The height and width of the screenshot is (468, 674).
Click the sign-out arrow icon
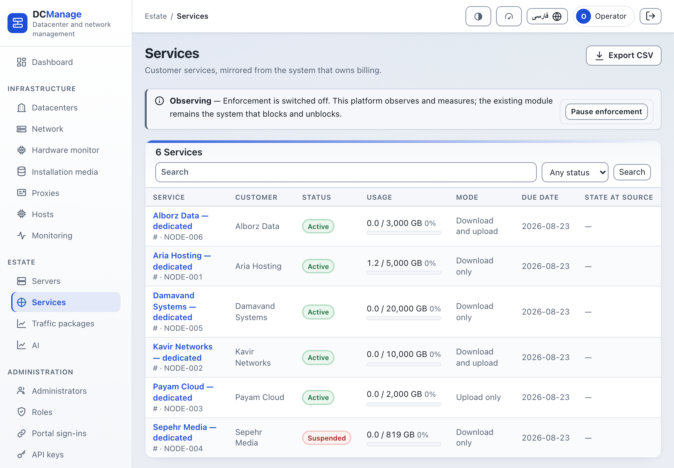point(650,16)
